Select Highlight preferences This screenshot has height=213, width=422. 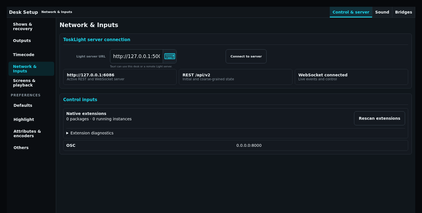coord(31,119)
